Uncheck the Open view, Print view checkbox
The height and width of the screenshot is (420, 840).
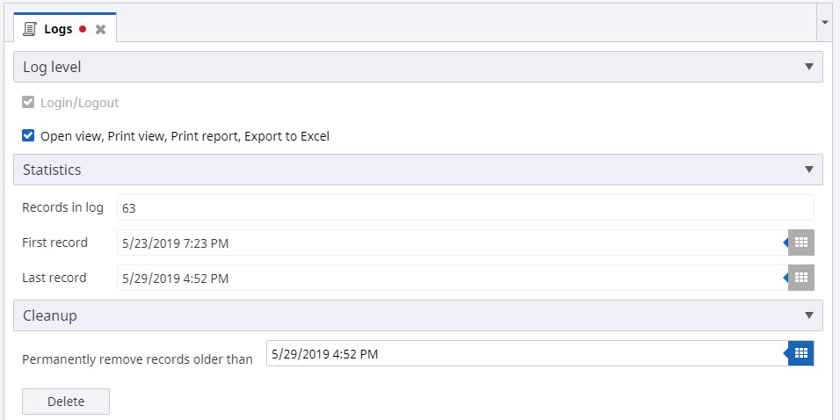point(28,136)
